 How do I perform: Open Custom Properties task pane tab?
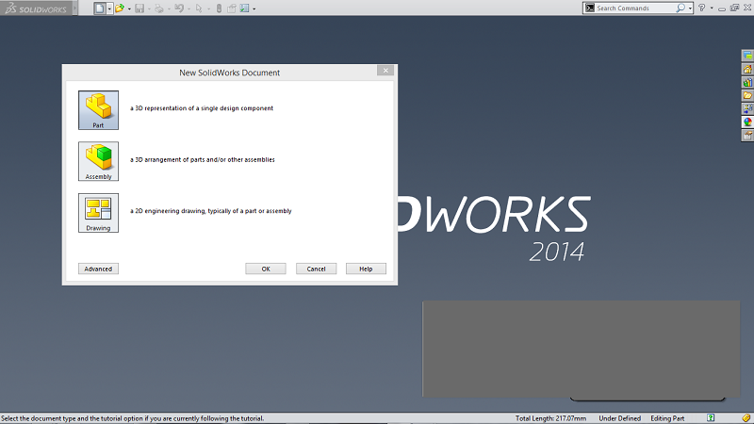click(747, 136)
